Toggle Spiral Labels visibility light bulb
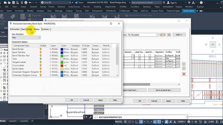The width and height of the screenshot is (223, 125). tap(41, 69)
